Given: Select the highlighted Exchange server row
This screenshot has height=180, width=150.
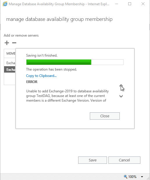Looking at the screenshot, I should [10, 70].
